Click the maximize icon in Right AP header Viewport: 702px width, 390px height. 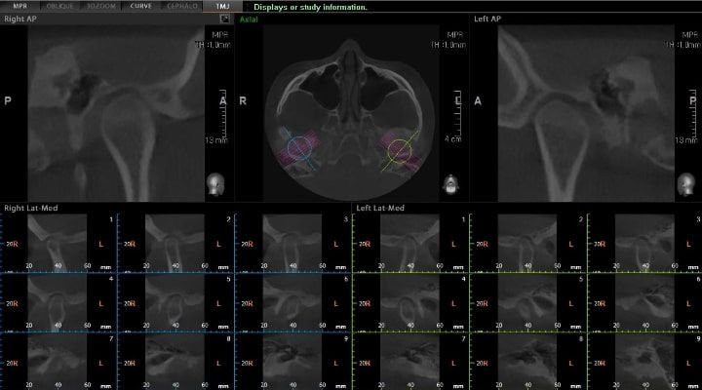tap(225, 19)
